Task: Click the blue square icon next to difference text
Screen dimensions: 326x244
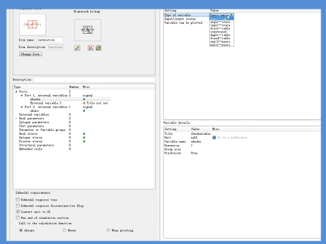Action: coord(214,138)
